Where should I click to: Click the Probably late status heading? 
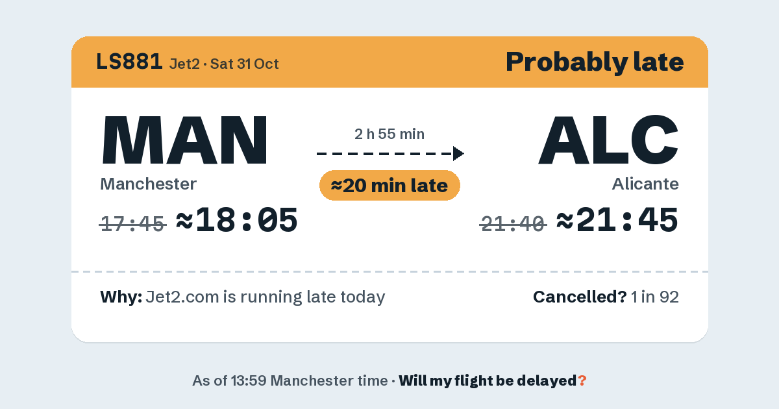(x=595, y=62)
